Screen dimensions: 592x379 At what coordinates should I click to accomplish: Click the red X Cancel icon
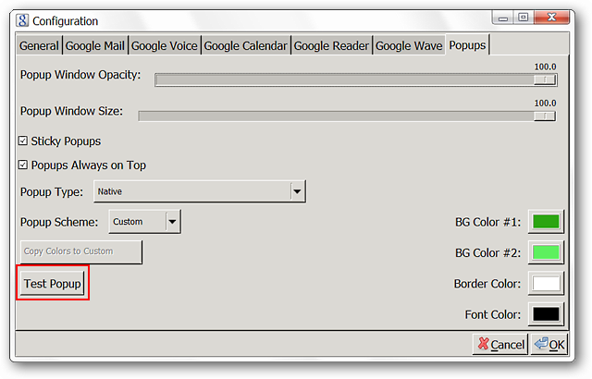(x=483, y=344)
